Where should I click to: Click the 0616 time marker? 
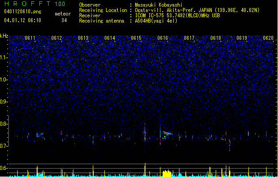163,38
